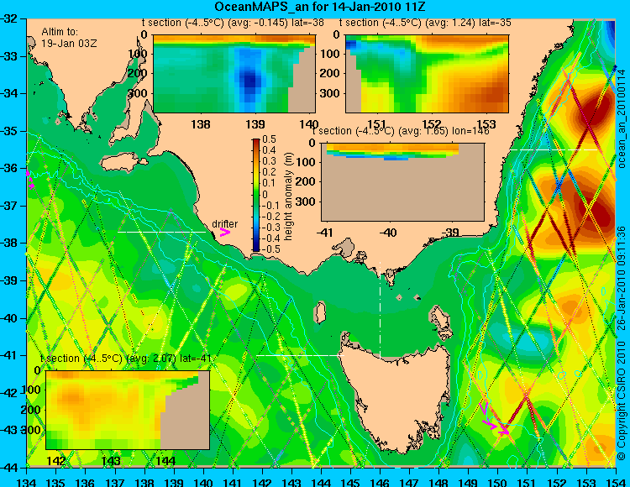The image size is (630, 487).
Task: Click "t section ... lat=-38" inset title
Action: coord(233,23)
